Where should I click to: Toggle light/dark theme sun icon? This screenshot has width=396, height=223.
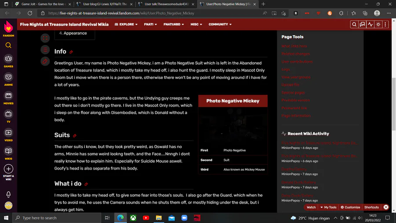click(378, 25)
